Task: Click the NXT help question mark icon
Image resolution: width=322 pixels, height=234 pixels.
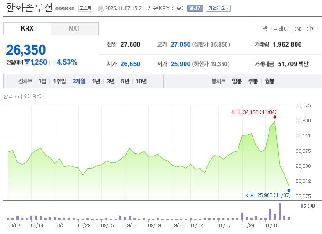Action: click(313, 28)
